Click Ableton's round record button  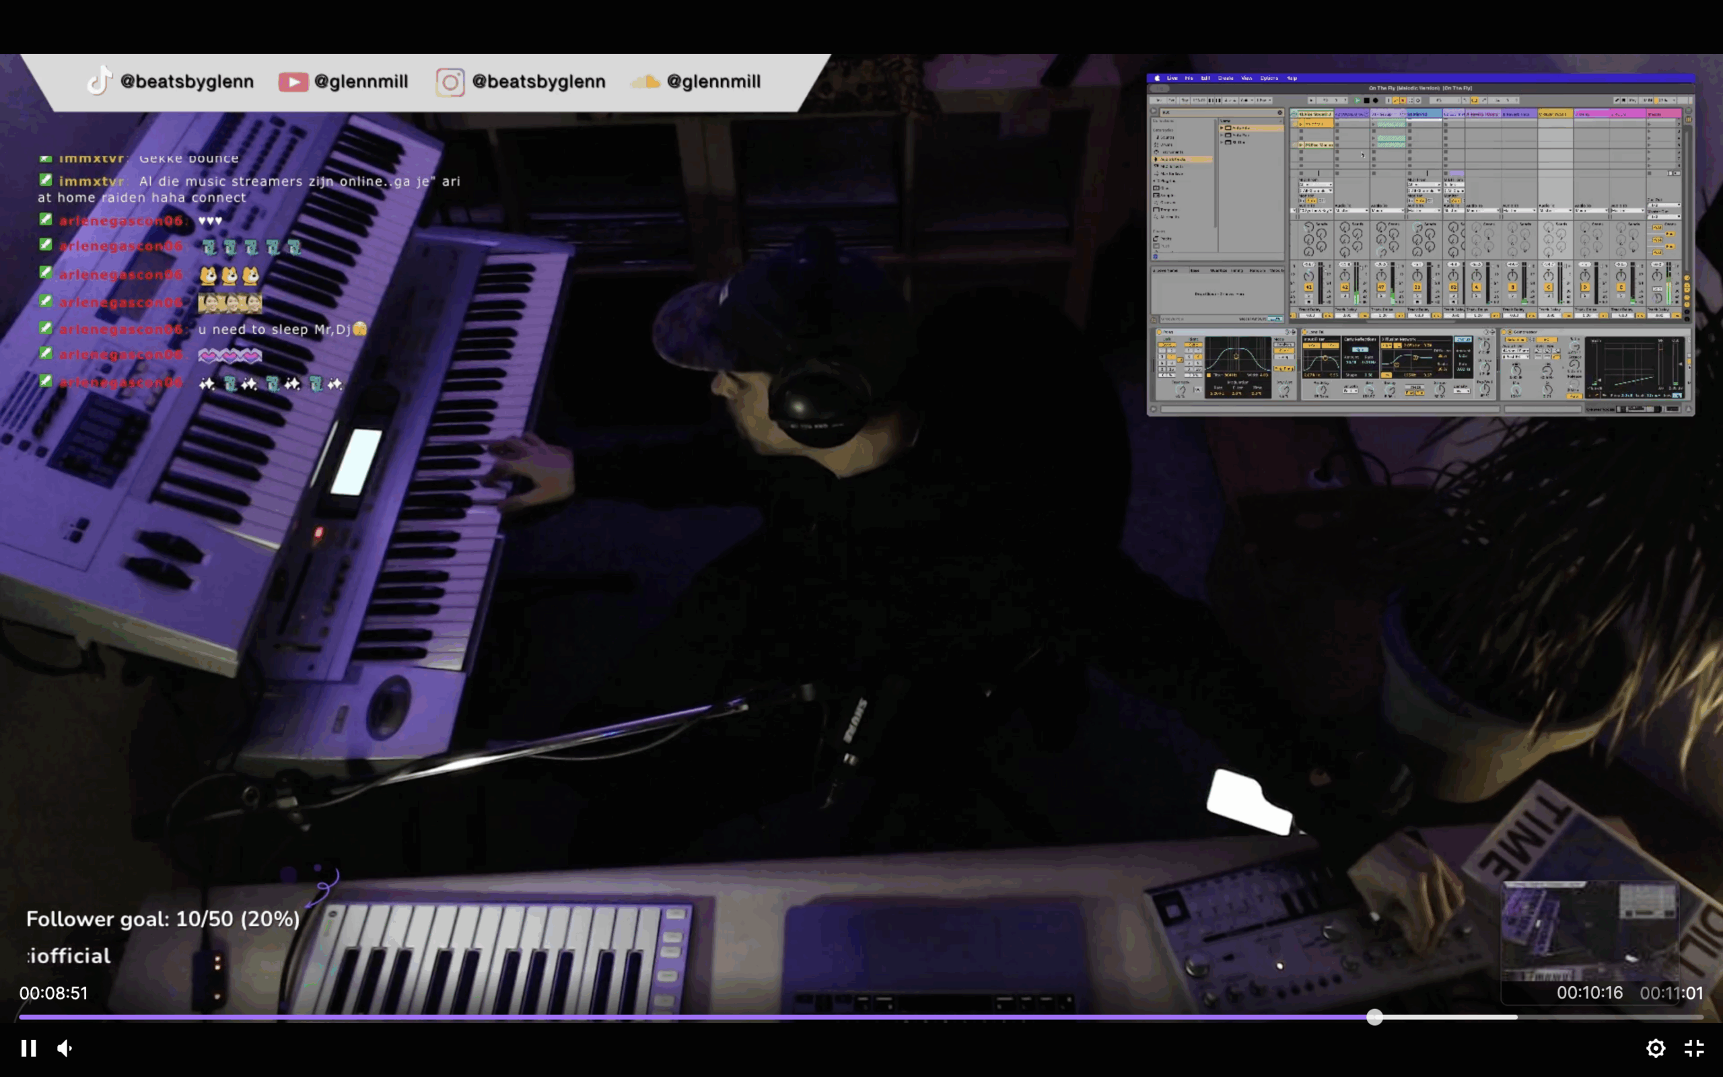click(1376, 100)
